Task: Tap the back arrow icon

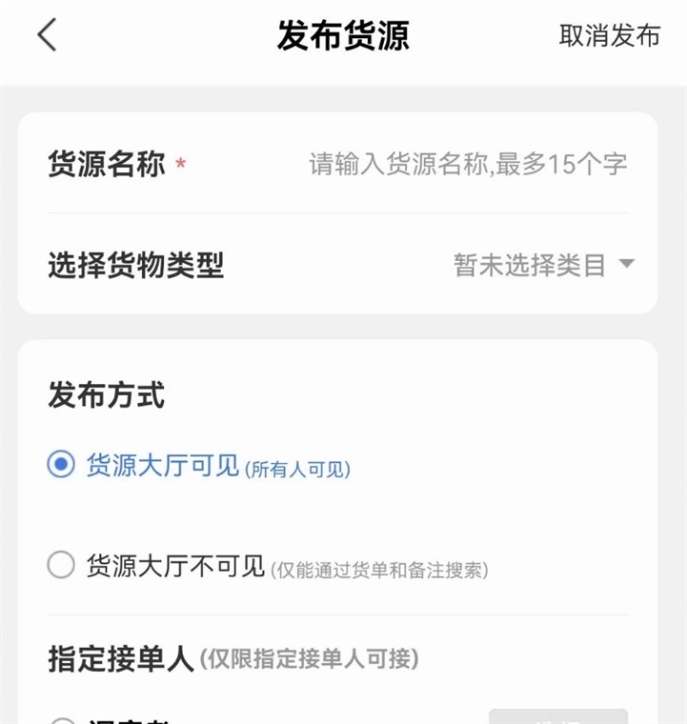Action: 47,35
